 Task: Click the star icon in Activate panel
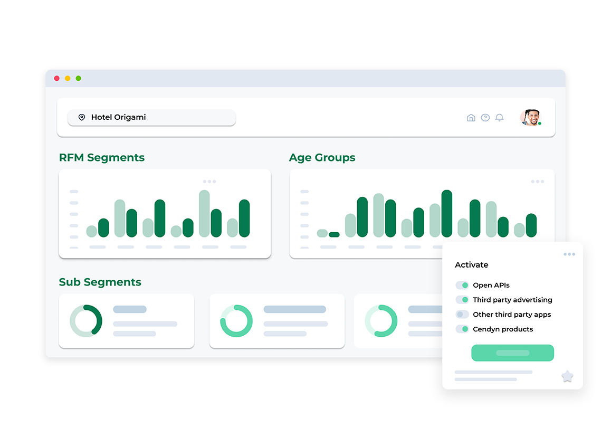567,376
